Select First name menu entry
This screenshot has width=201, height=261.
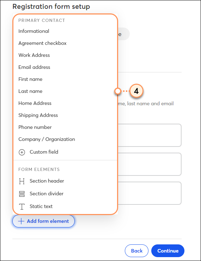pos(65,79)
